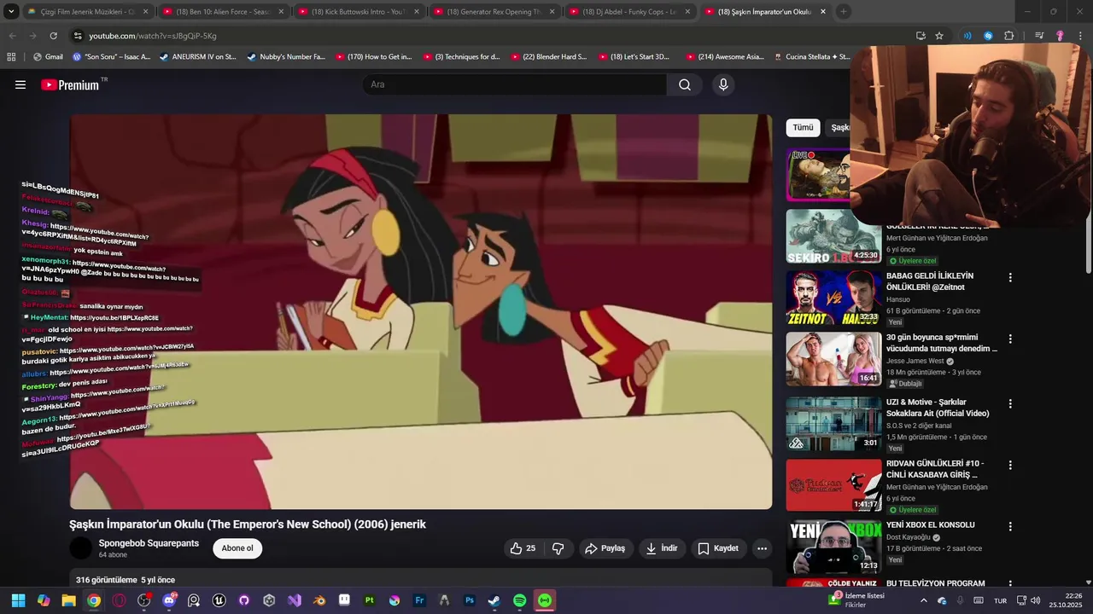Go to YouTube Premium home logo
This screenshot has width=1093, height=614.
tap(71, 84)
